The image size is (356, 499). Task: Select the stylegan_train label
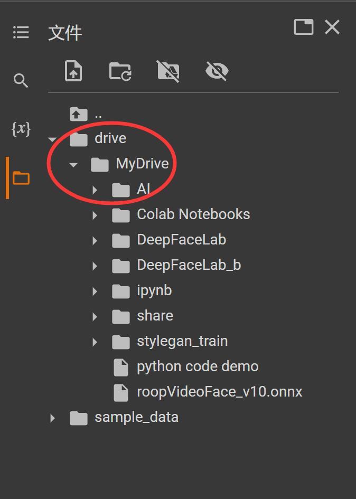click(182, 341)
